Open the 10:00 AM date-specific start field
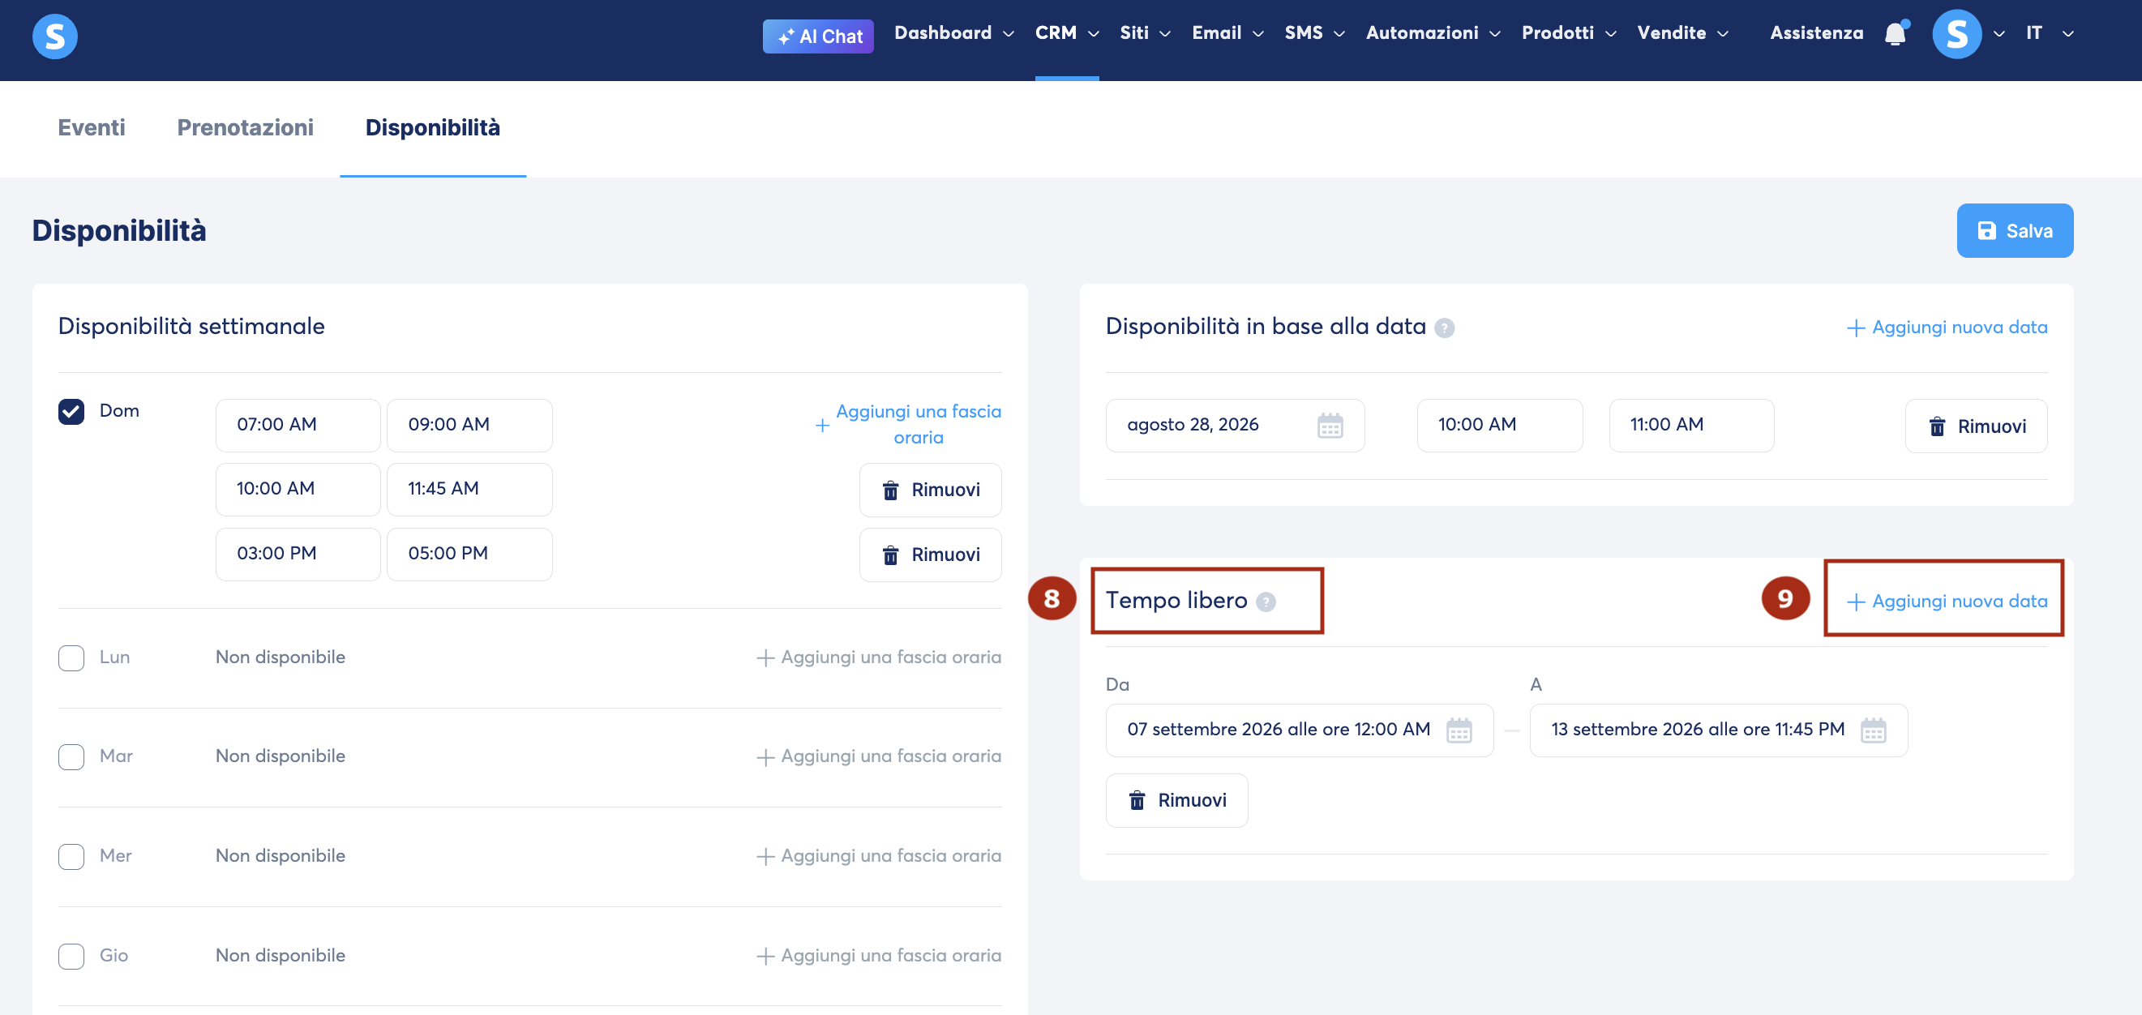The image size is (2142, 1015). 1499,425
